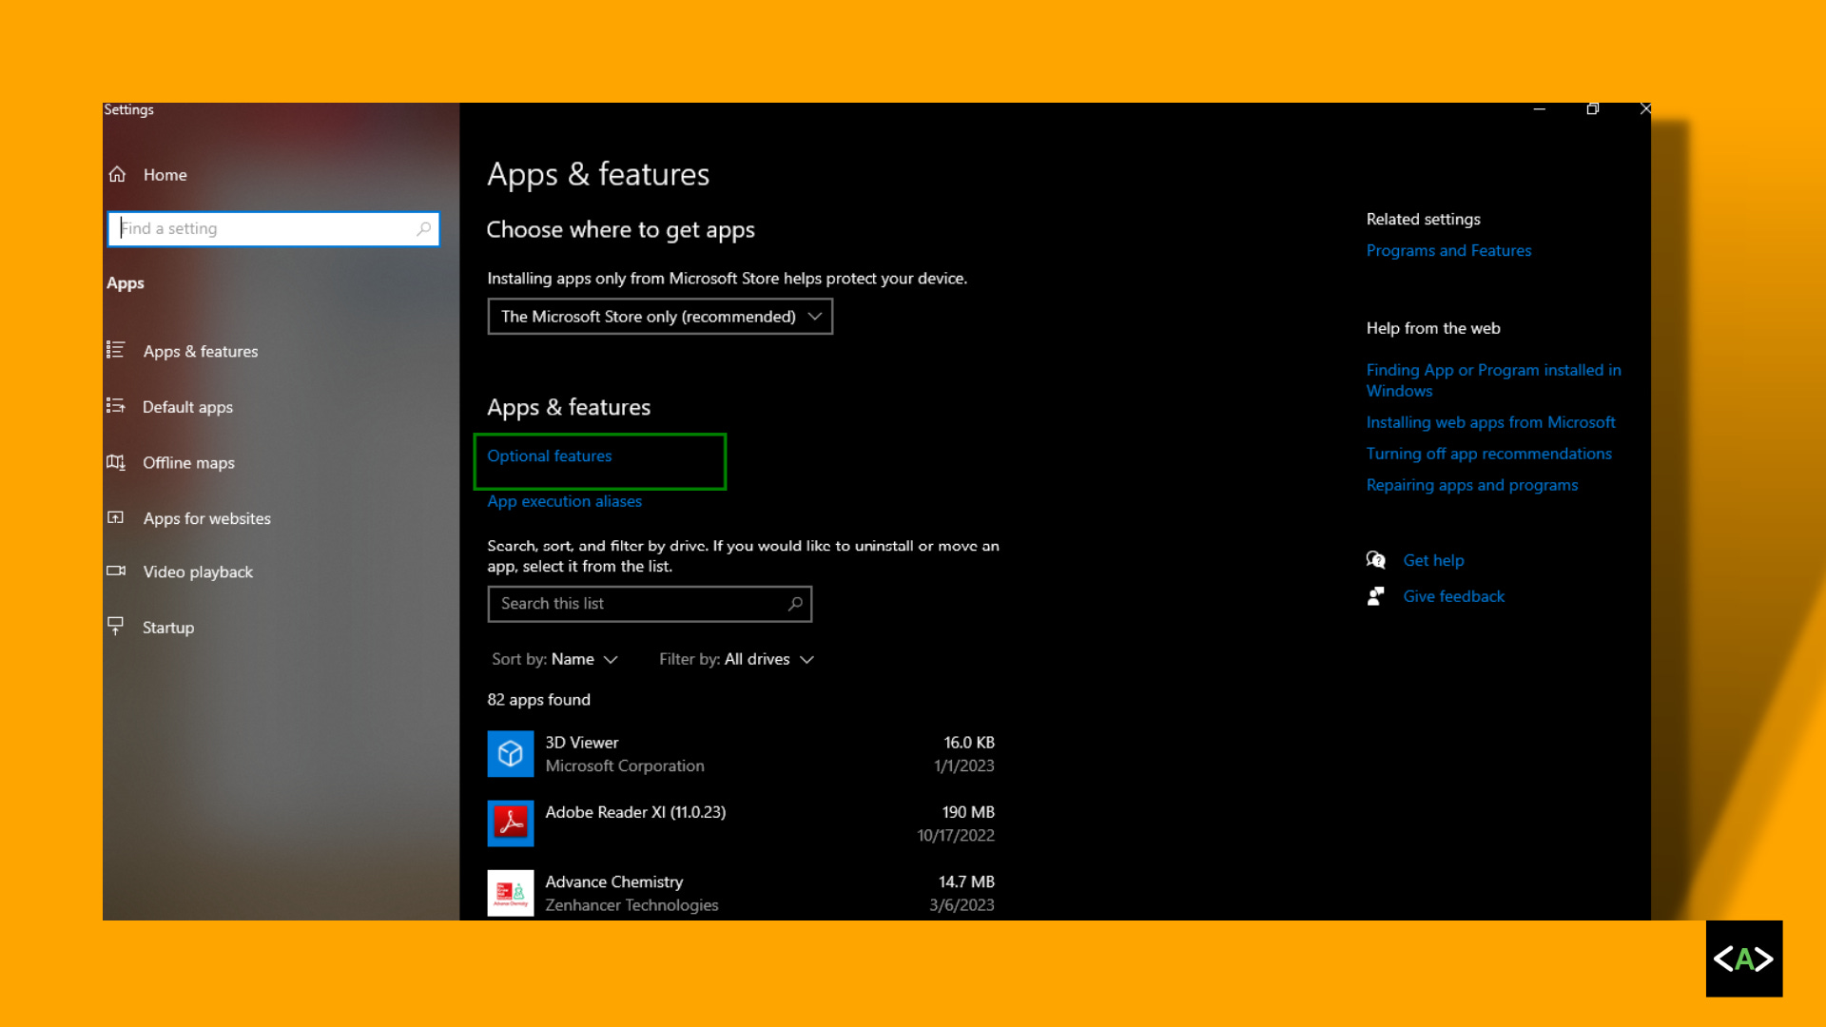
Task: Click the Video playback sidebar icon
Action: [116, 572]
